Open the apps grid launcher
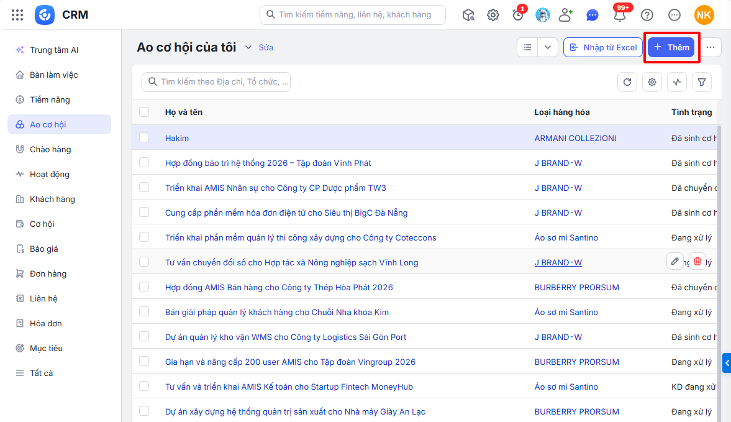 [17, 15]
